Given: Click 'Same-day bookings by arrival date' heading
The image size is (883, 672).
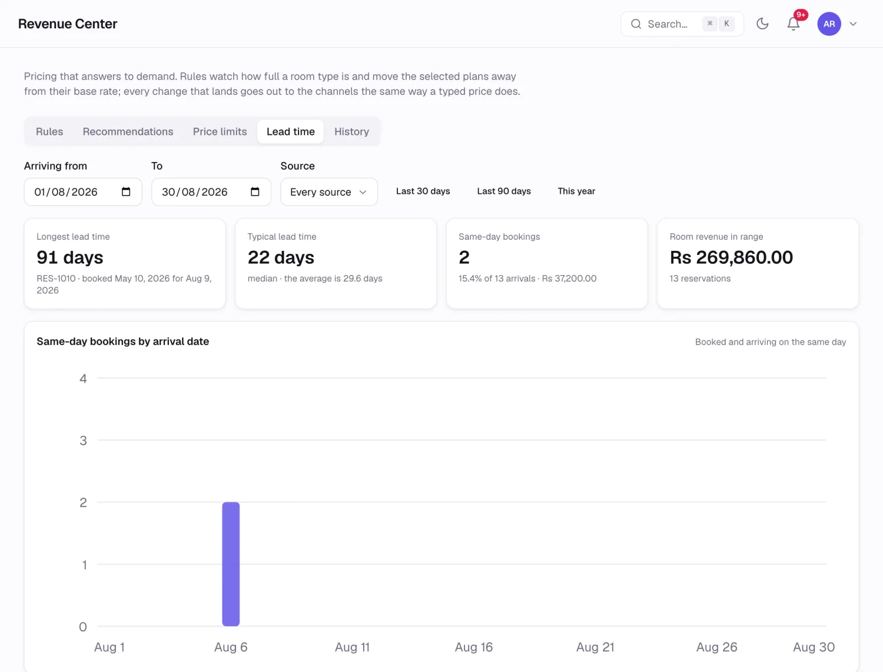Looking at the screenshot, I should coord(122,342).
